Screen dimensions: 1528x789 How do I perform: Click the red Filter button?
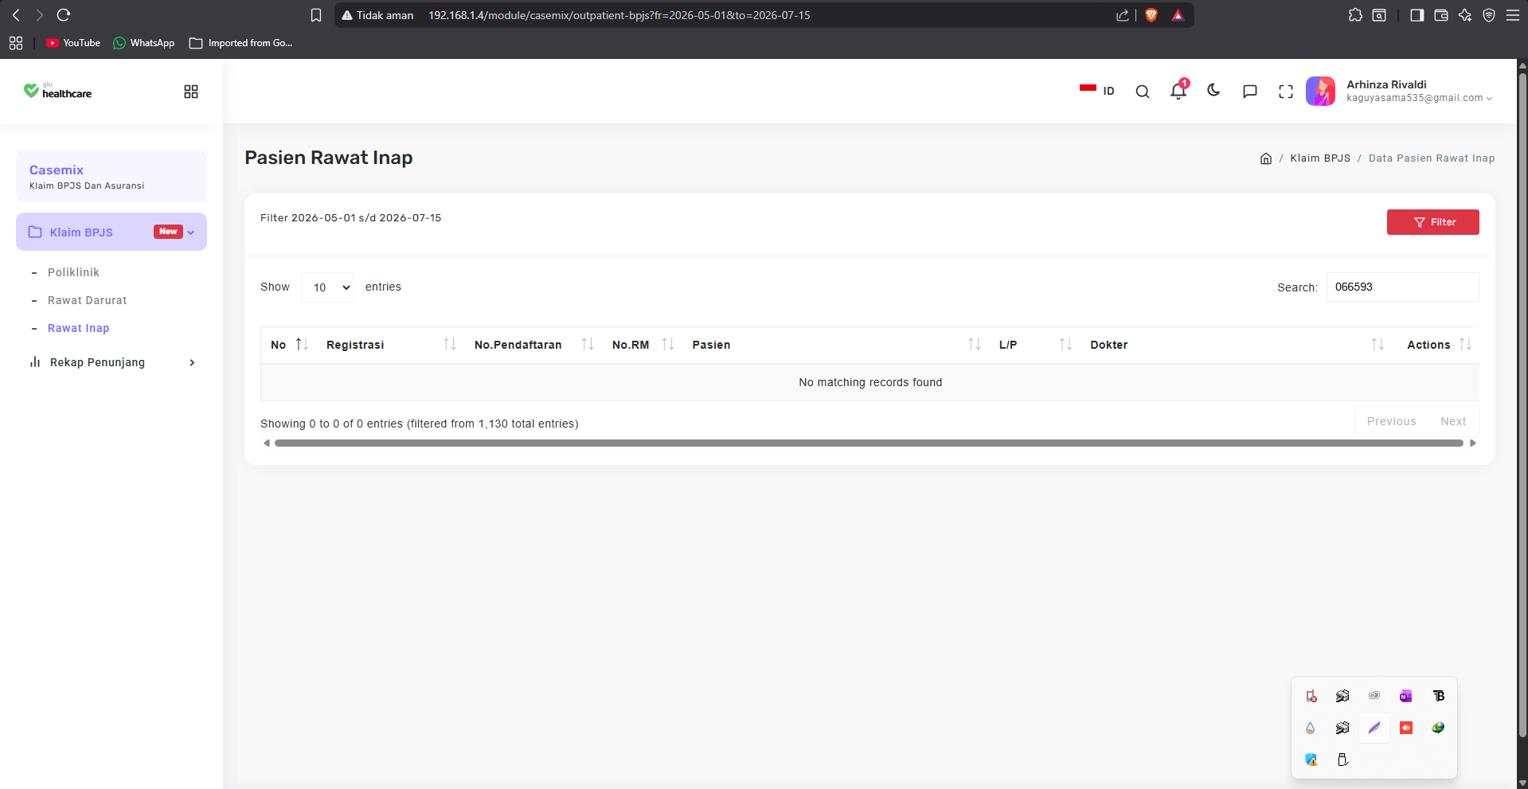(1432, 222)
